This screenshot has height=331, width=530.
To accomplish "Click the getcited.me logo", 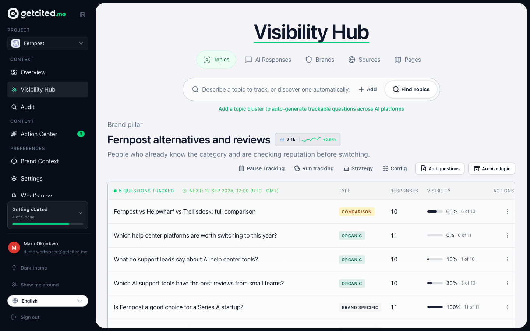I will coord(37,14).
